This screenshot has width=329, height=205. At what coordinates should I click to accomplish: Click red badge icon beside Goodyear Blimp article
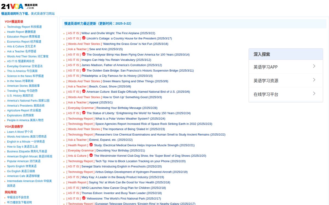click(x=84, y=54)
